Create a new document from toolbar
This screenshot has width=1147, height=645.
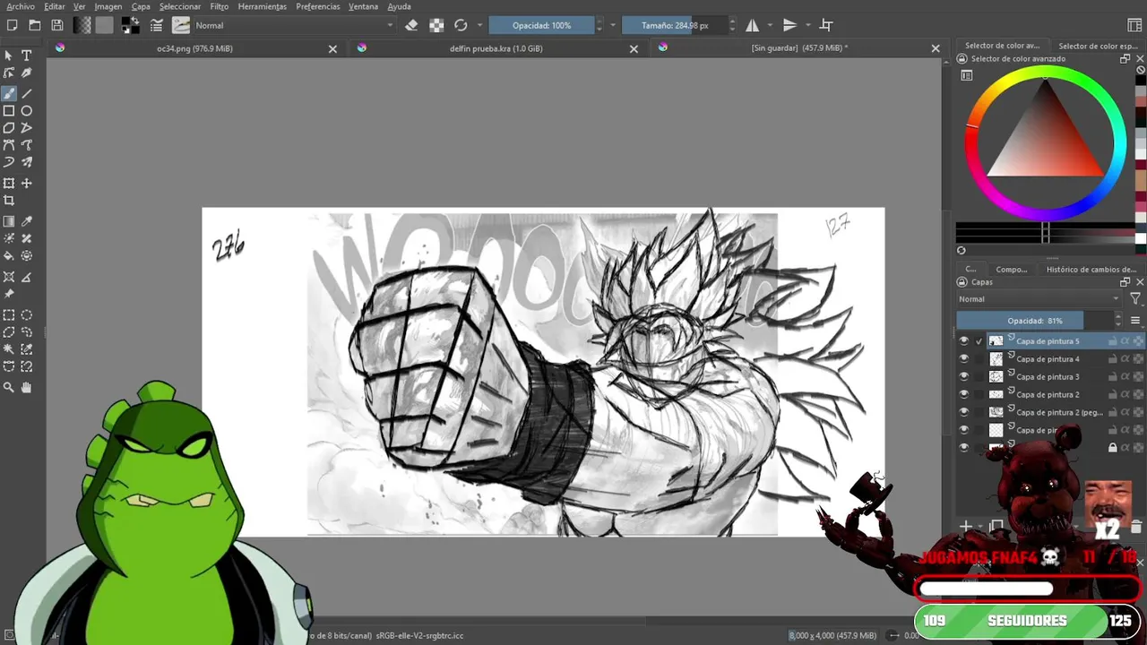13,25
